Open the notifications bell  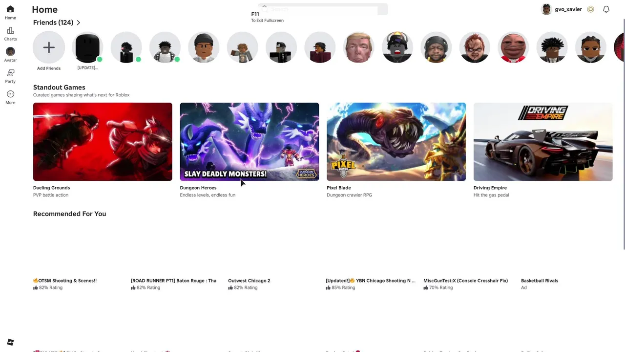click(606, 9)
